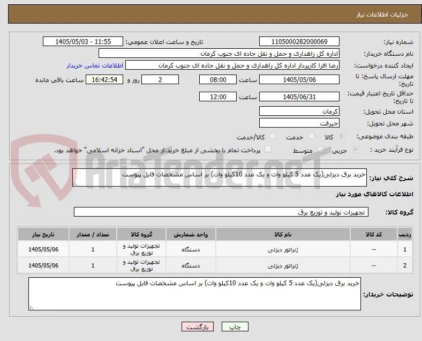Click date 1405/05/06 in row 2
Image resolution: width=422 pixels, height=341 pixels.
[43, 265]
